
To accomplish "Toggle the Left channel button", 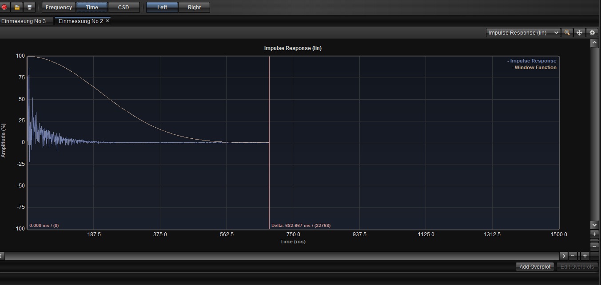I will [x=162, y=7].
